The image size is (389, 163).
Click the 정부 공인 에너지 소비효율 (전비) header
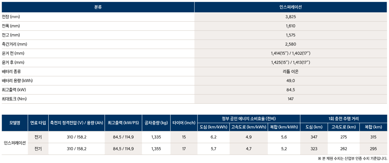[x=248, y=119]
